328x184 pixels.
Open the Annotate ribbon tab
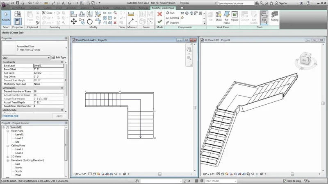coord(71,8)
